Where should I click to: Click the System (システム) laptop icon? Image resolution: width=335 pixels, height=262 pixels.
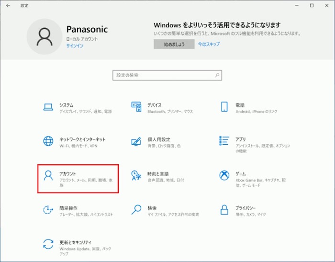[x=48, y=107]
